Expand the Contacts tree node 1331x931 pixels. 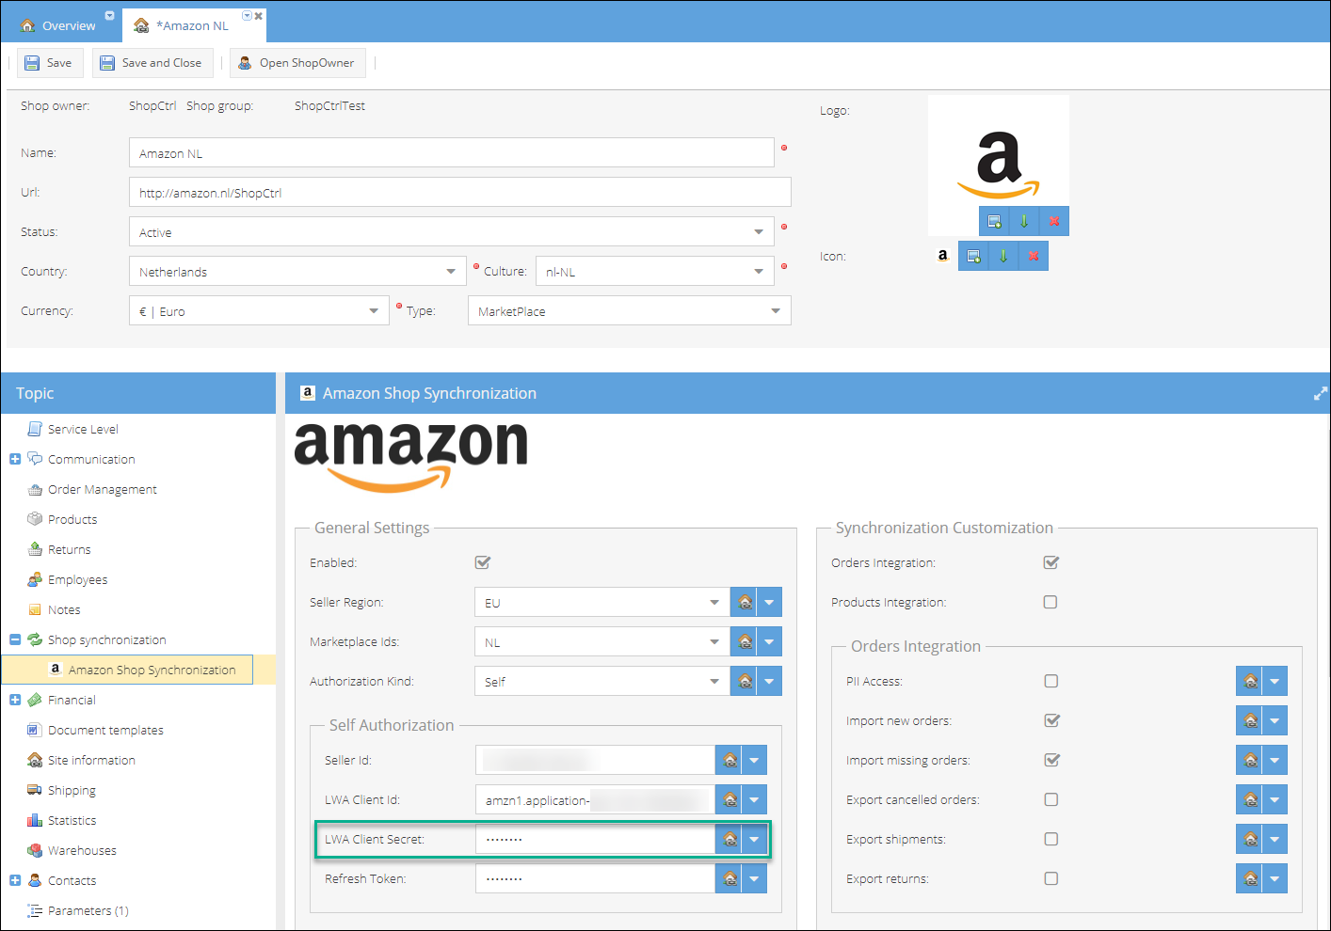[15, 880]
